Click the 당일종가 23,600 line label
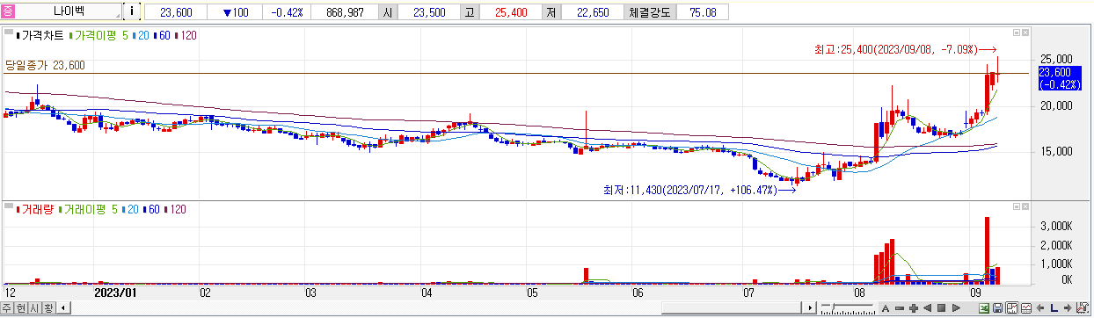Screen dimensions: 1094x318 pyautogui.click(x=45, y=65)
